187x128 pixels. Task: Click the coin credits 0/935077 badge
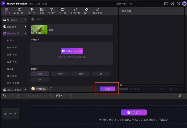[x=39, y=89]
